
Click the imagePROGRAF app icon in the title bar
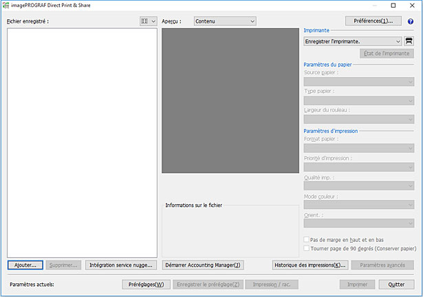tap(6, 5)
